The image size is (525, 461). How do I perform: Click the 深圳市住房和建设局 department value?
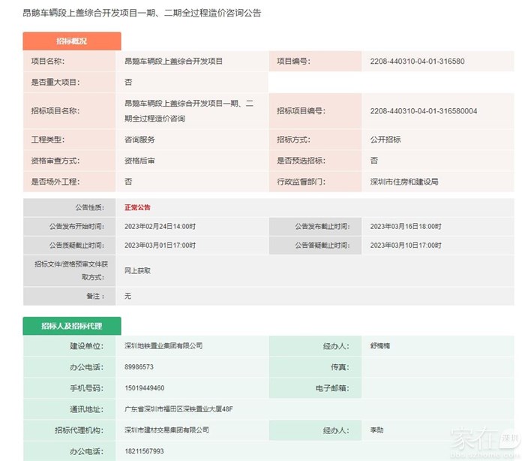[403, 182]
